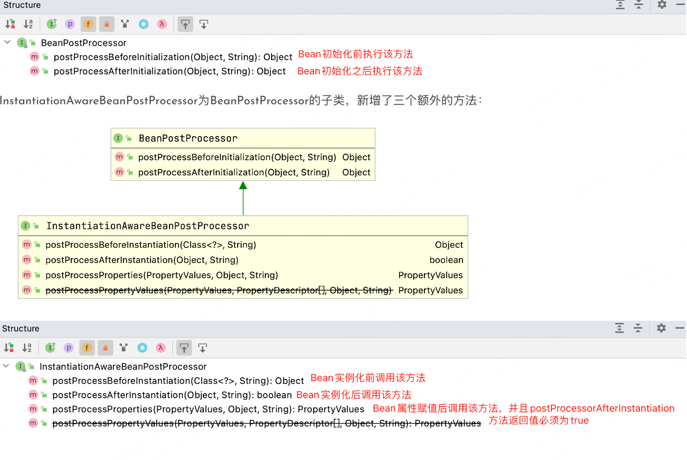The image size is (687, 460).
Task: Select postProcessProperties row in the diagram
Action: click(x=243, y=275)
